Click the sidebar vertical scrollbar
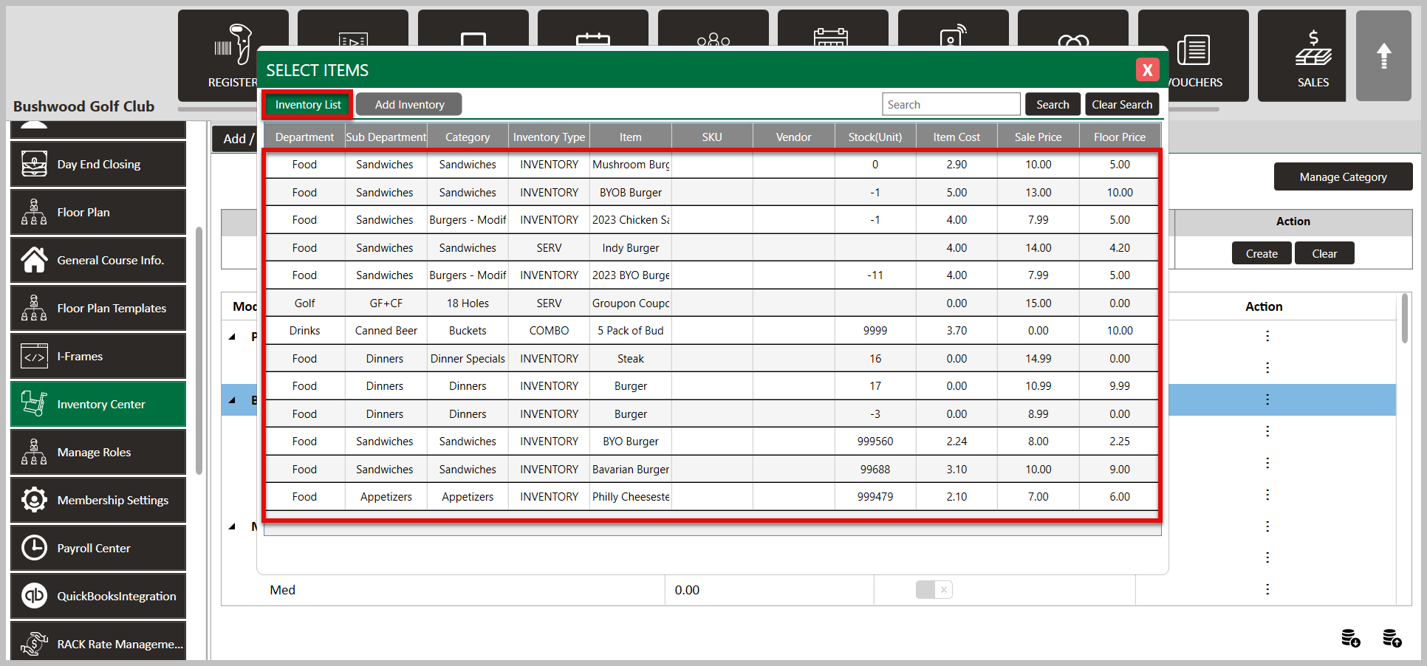Screen dimensions: 1427x666 pyautogui.click(x=199, y=351)
